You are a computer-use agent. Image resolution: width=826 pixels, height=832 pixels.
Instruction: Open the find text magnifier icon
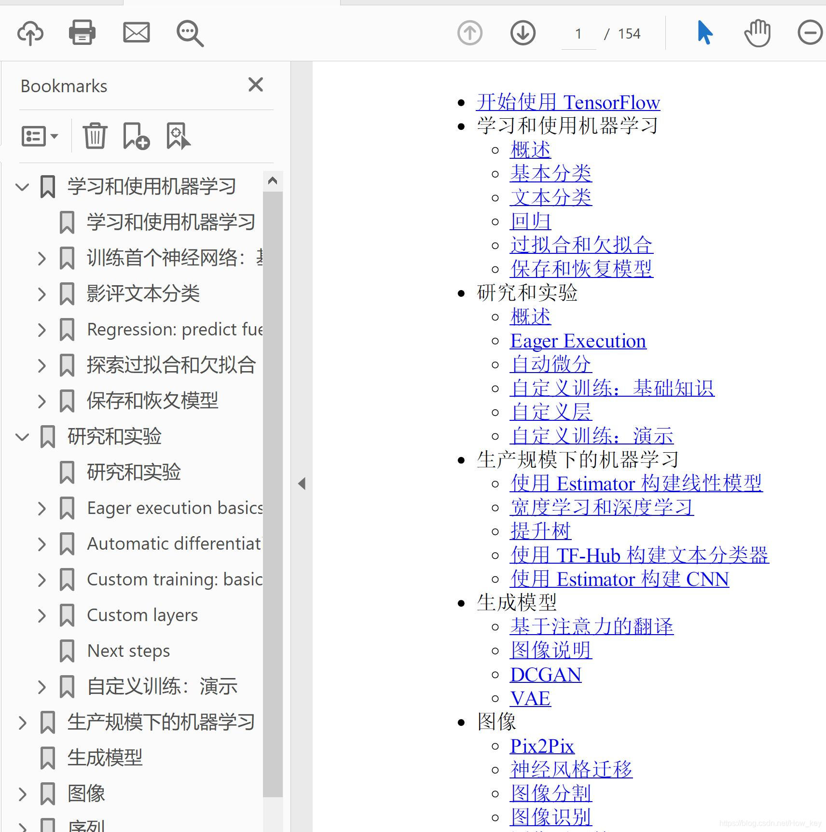pos(190,33)
